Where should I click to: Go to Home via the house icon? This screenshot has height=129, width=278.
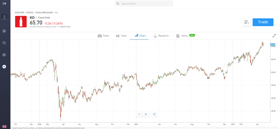click(x=4, y=31)
